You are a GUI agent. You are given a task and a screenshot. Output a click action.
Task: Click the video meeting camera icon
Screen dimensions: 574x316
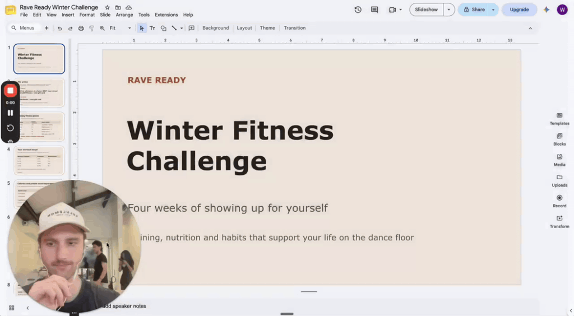pos(392,10)
